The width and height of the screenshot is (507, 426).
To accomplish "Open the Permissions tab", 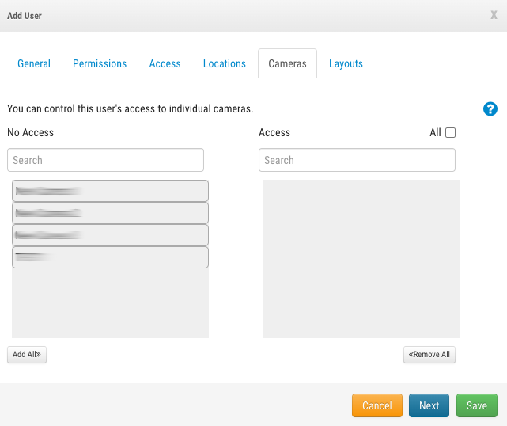I will pyautogui.click(x=100, y=63).
